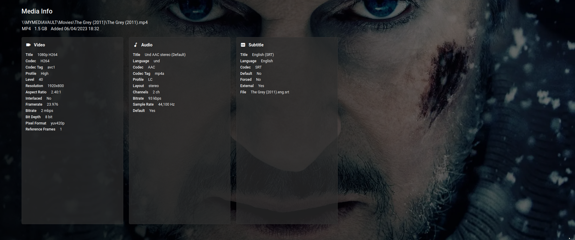
Task: Click the "External" label in Subtitle
Action: pyautogui.click(x=247, y=86)
